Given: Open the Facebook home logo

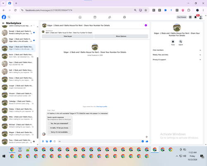Looking at the screenshot, I should [4, 17].
